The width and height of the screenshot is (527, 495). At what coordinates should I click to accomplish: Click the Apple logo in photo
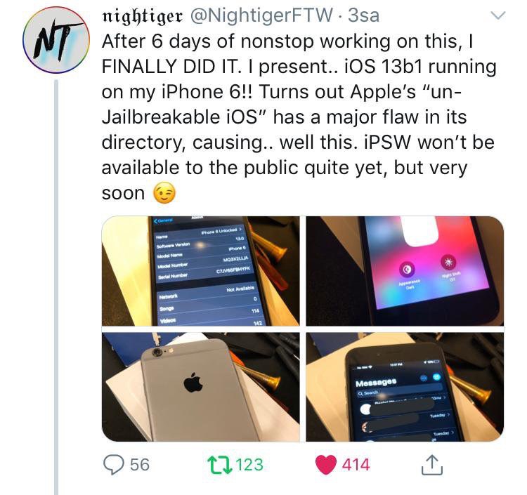[x=193, y=382]
